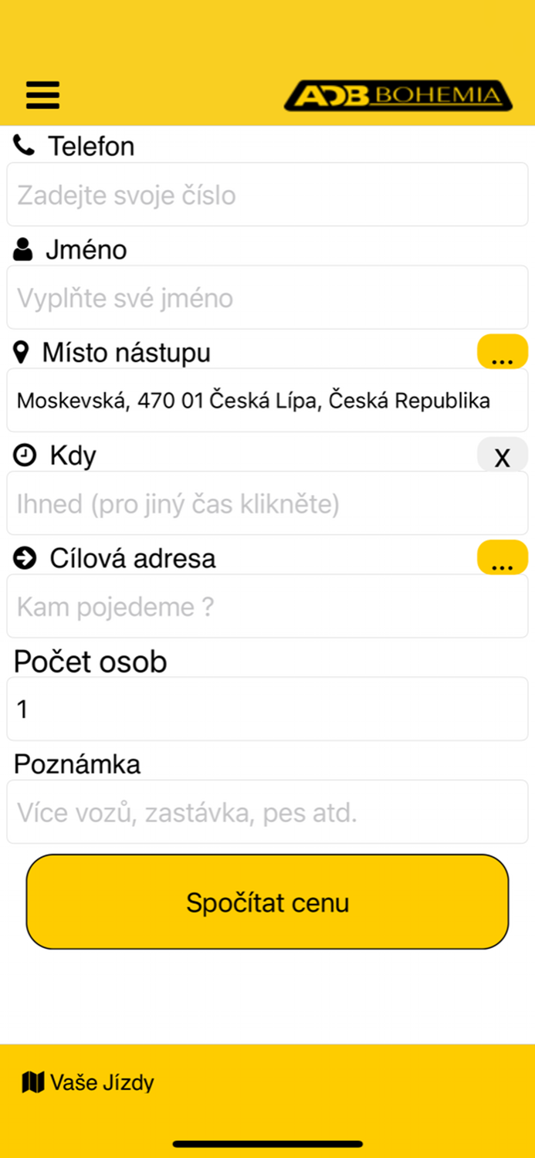Screen dimensions: 535x1158
Task: Select the Ihned time field
Action: [x=267, y=503]
